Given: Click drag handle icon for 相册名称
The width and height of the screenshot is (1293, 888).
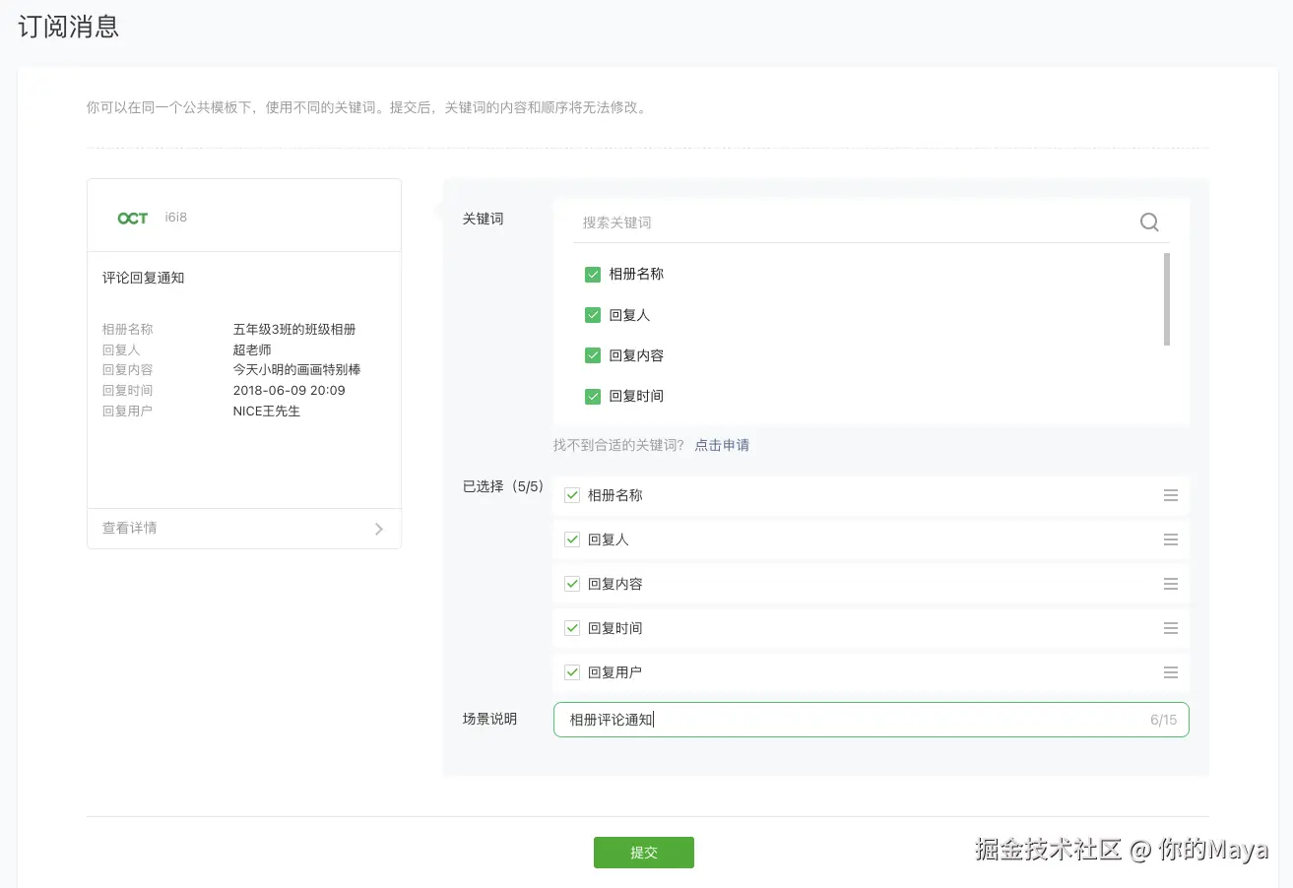Looking at the screenshot, I should click(1171, 495).
